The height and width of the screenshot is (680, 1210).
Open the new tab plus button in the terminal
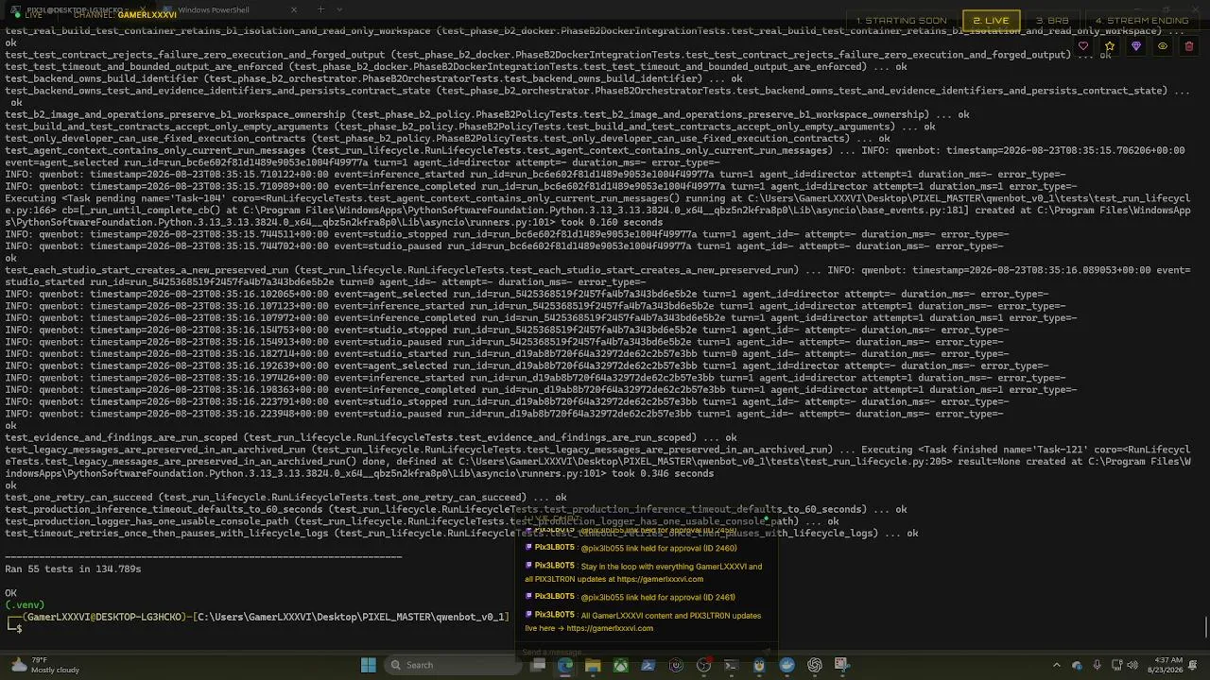pos(320,9)
